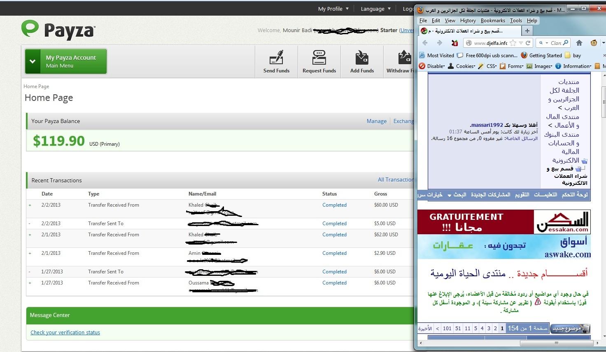Open the forum التقويم calendar link

click(x=522, y=194)
